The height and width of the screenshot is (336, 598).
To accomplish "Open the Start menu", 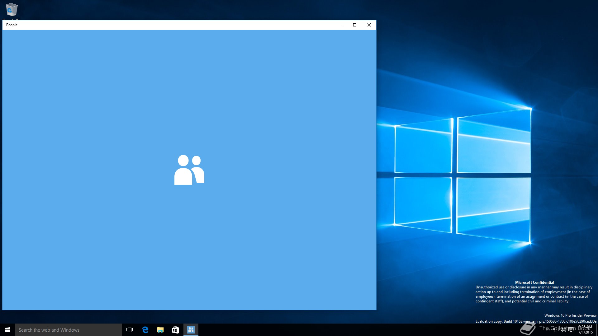I will tap(7, 330).
